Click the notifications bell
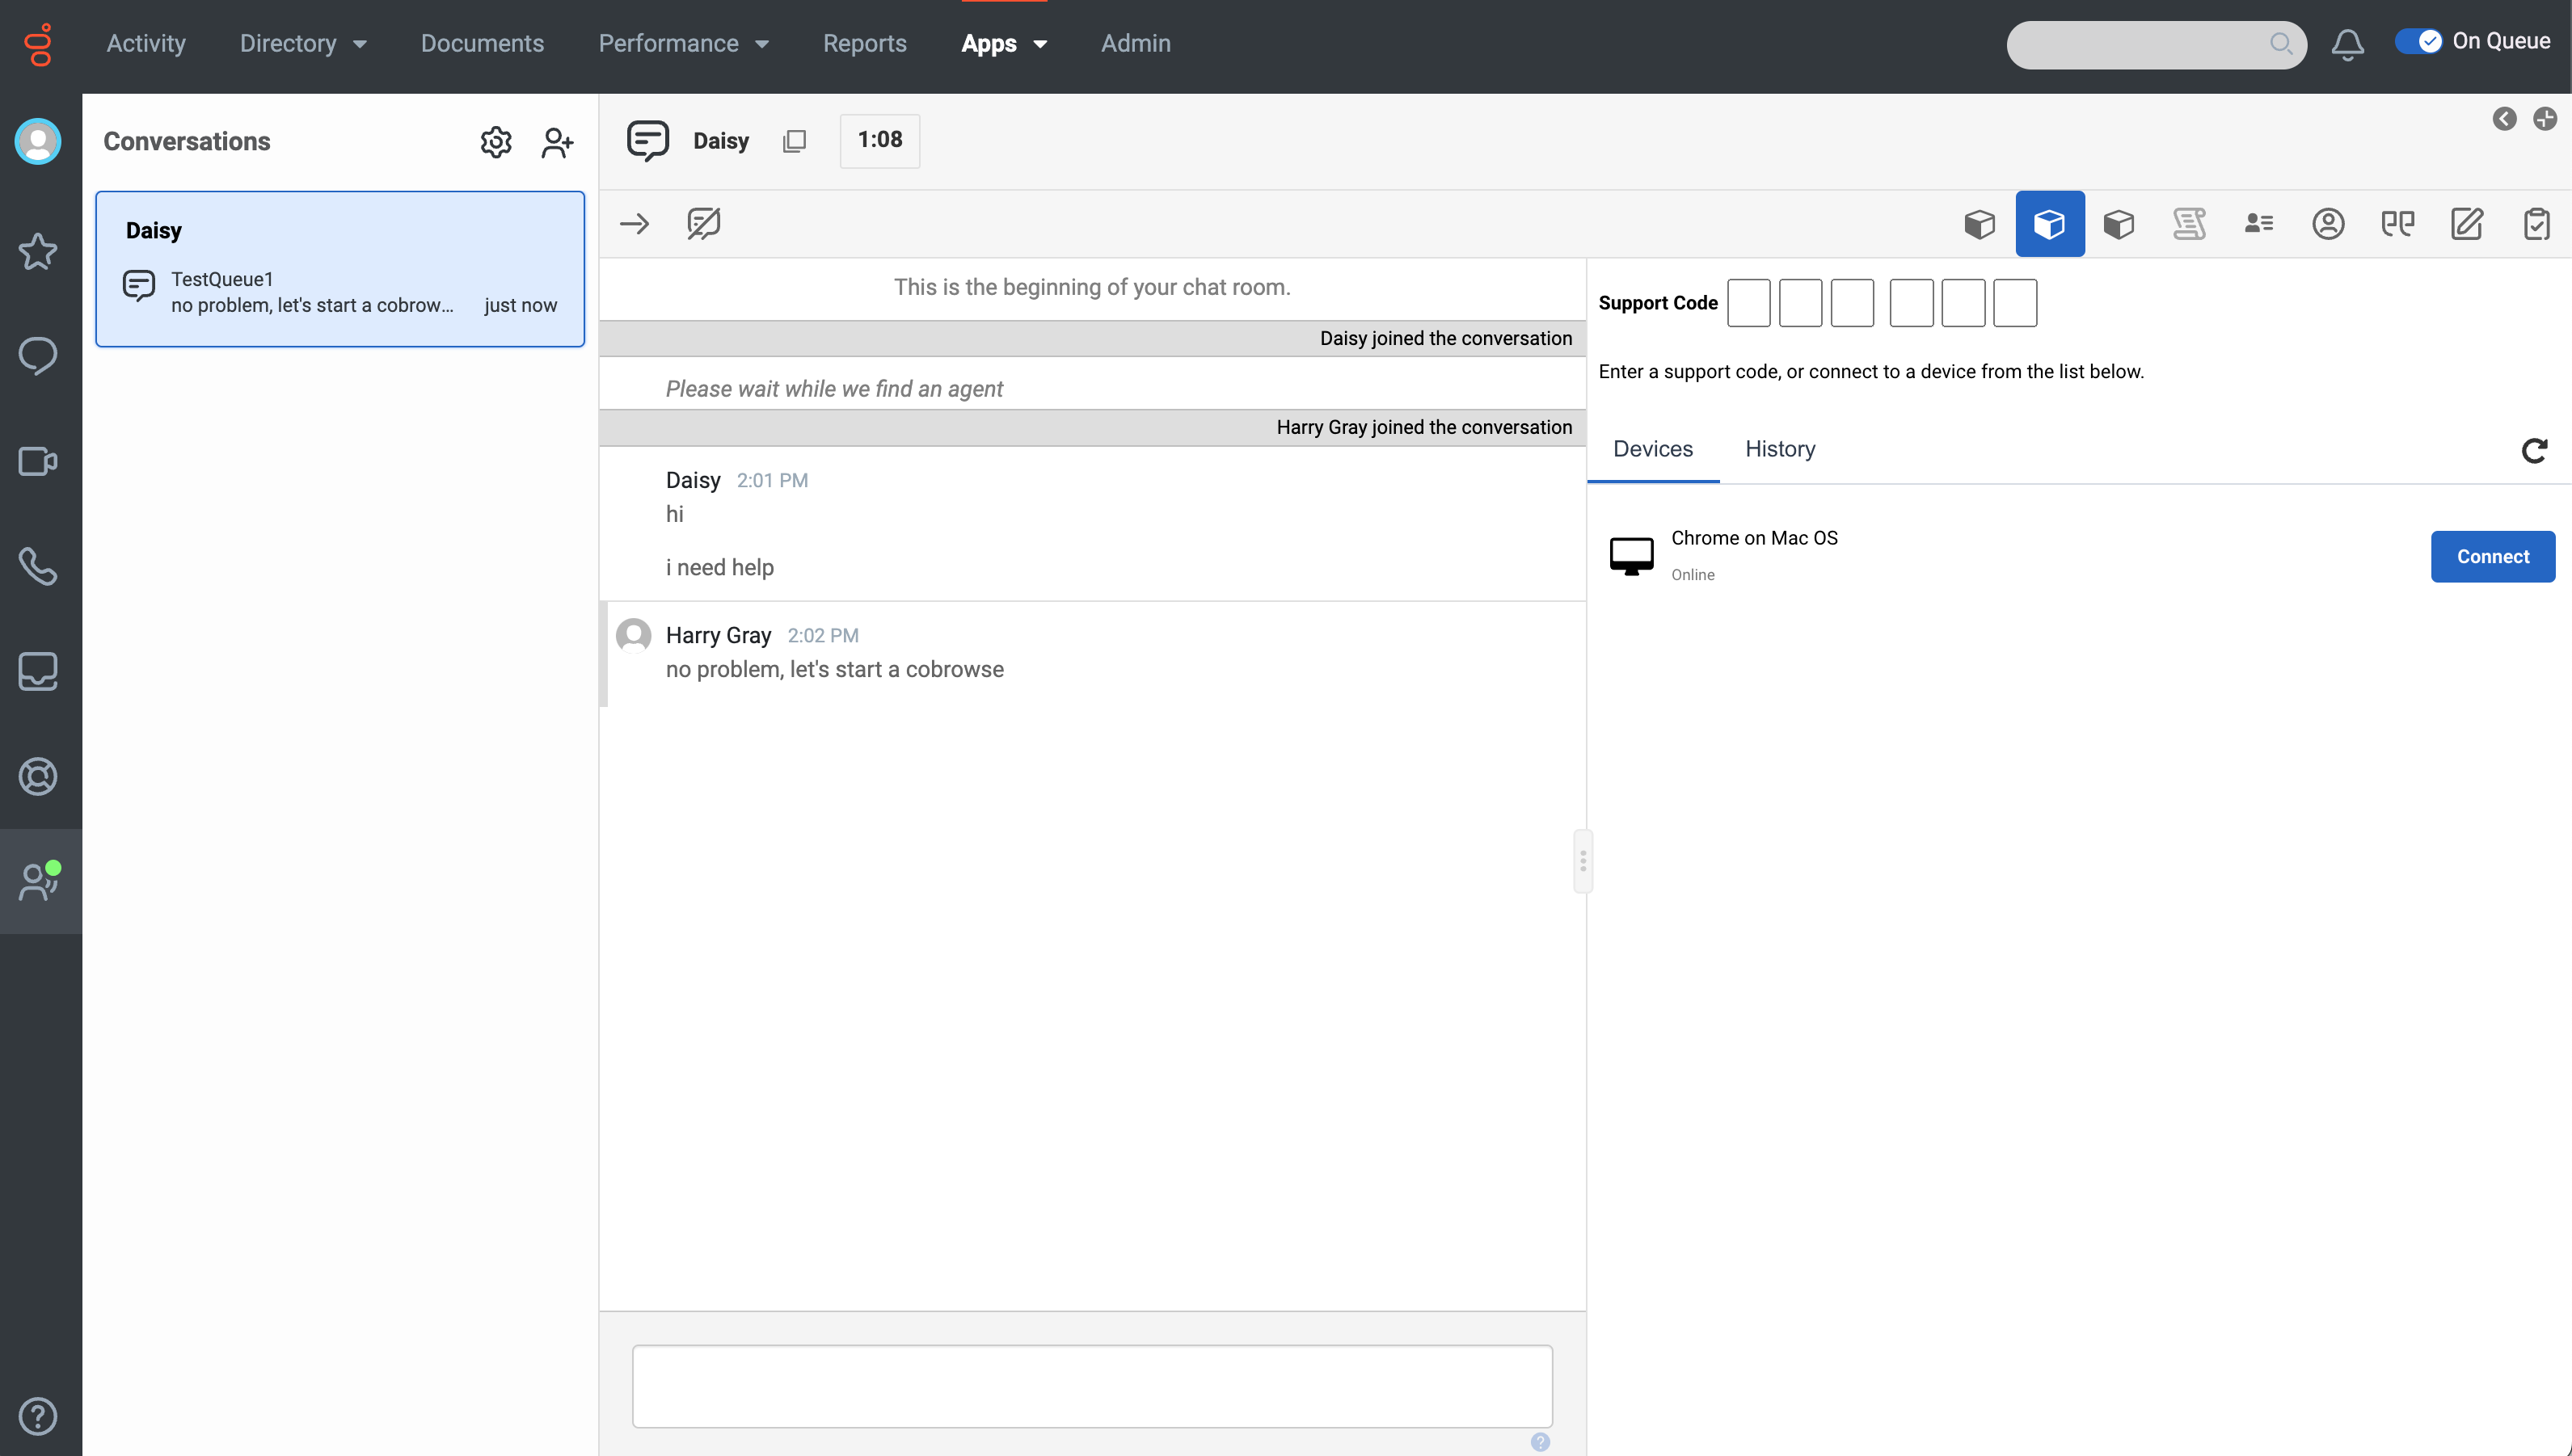2572x1456 pixels. click(x=2348, y=44)
